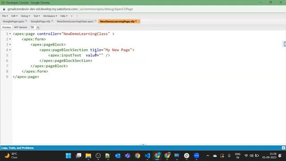Open Zoom from taskbar

click(197, 156)
